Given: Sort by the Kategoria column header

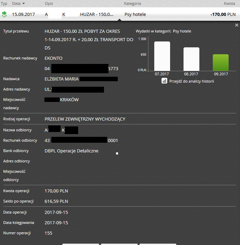Looking at the screenshot, I should coord(132,3).
